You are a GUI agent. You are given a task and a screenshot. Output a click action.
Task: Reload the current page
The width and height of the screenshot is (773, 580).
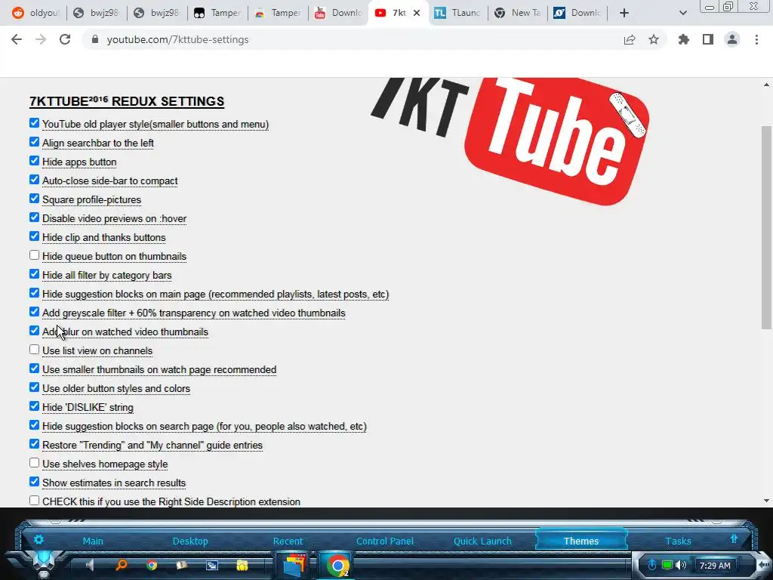(65, 39)
